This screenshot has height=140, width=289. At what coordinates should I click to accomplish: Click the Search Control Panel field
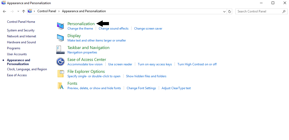pos(258,11)
